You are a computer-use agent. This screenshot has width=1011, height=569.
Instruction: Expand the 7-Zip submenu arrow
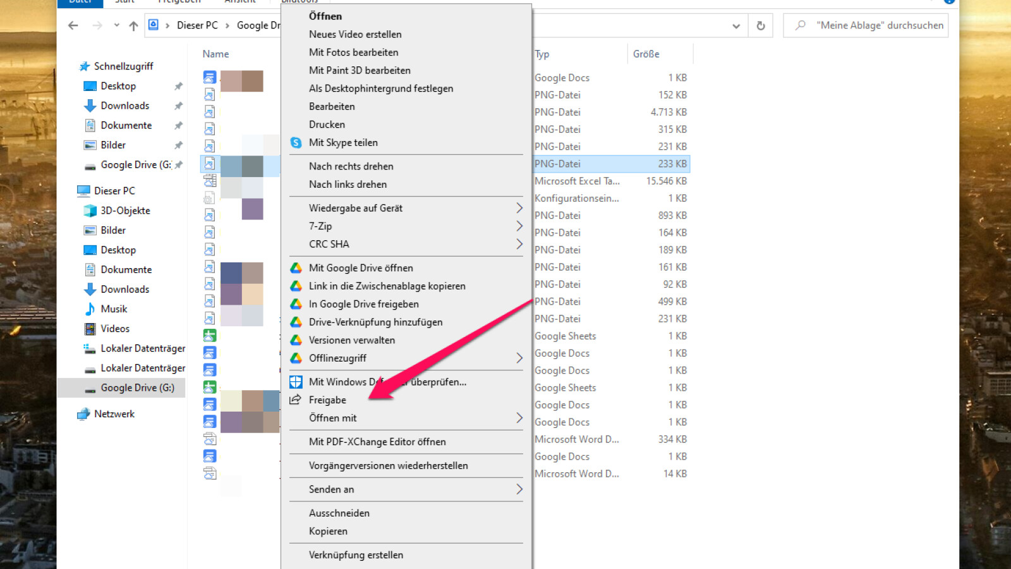coord(519,226)
